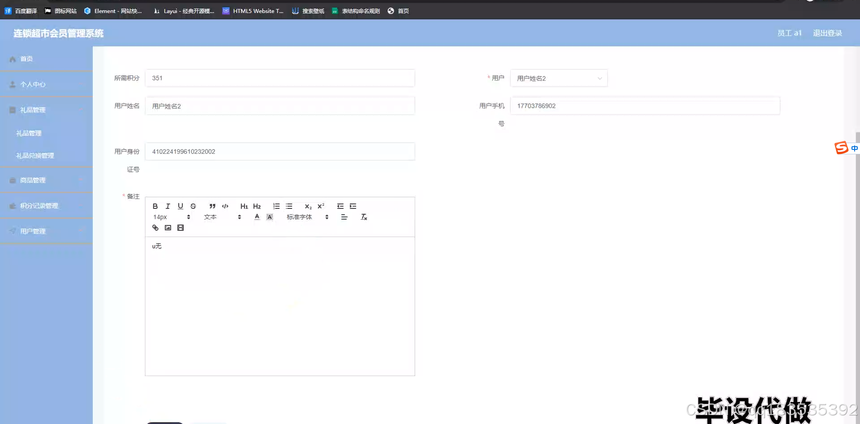Open the 用户 select showing 用户姓名2
Screen dimensions: 860x424
point(559,78)
